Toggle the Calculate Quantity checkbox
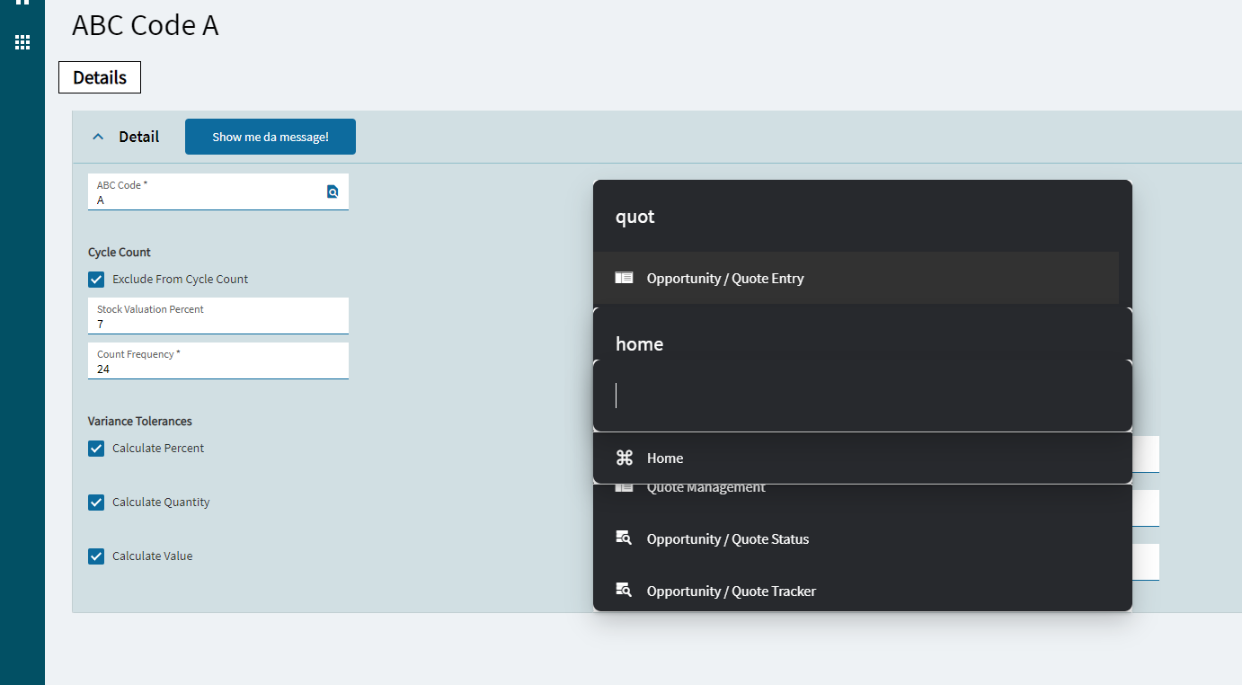 [96, 502]
